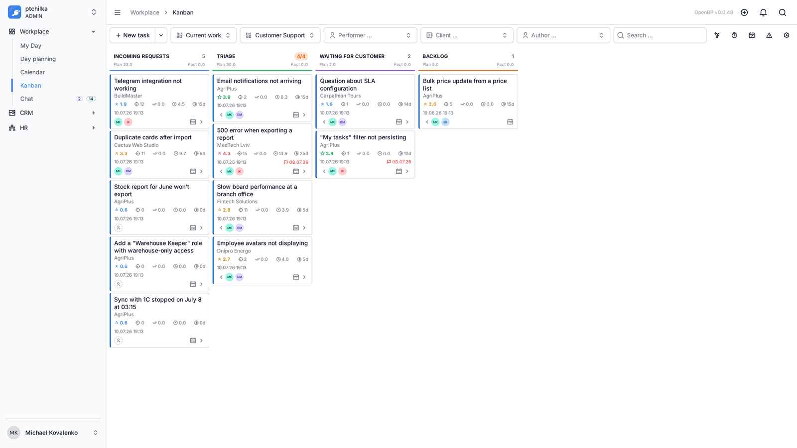
Task: Click INCOMING REQUESTS column header
Action: [x=141, y=56]
